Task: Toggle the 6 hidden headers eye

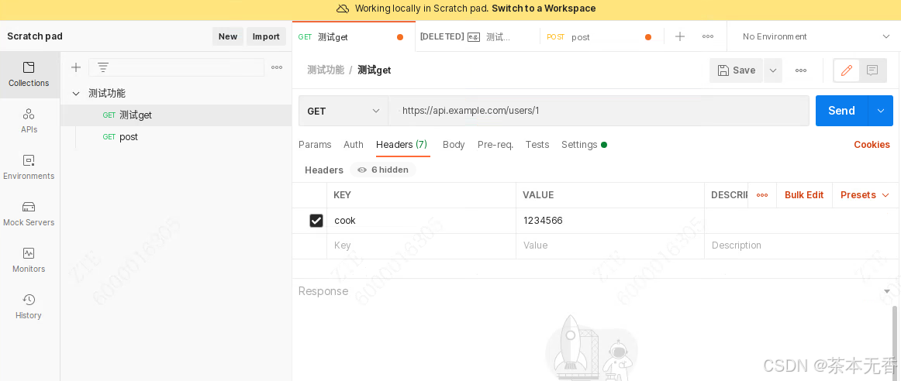Action: pos(362,170)
